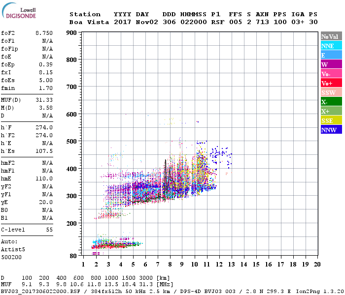Click the RSF P1 value
Screen dimensions: 345x295
click(x=218, y=22)
